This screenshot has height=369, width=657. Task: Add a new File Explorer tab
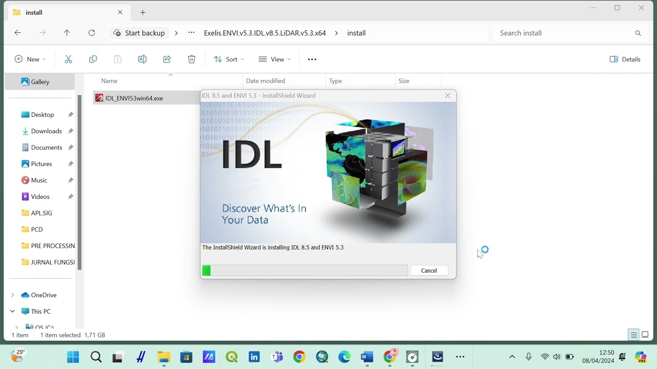pos(143,12)
